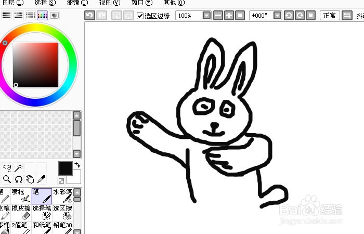This screenshot has width=364, height=234.
Task: Reset zoom with square button after plus
Action: point(240,16)
